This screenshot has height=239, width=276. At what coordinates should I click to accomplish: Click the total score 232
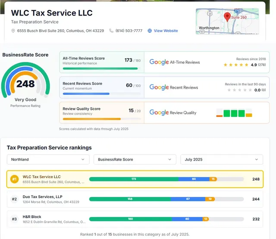click(256, 219)
